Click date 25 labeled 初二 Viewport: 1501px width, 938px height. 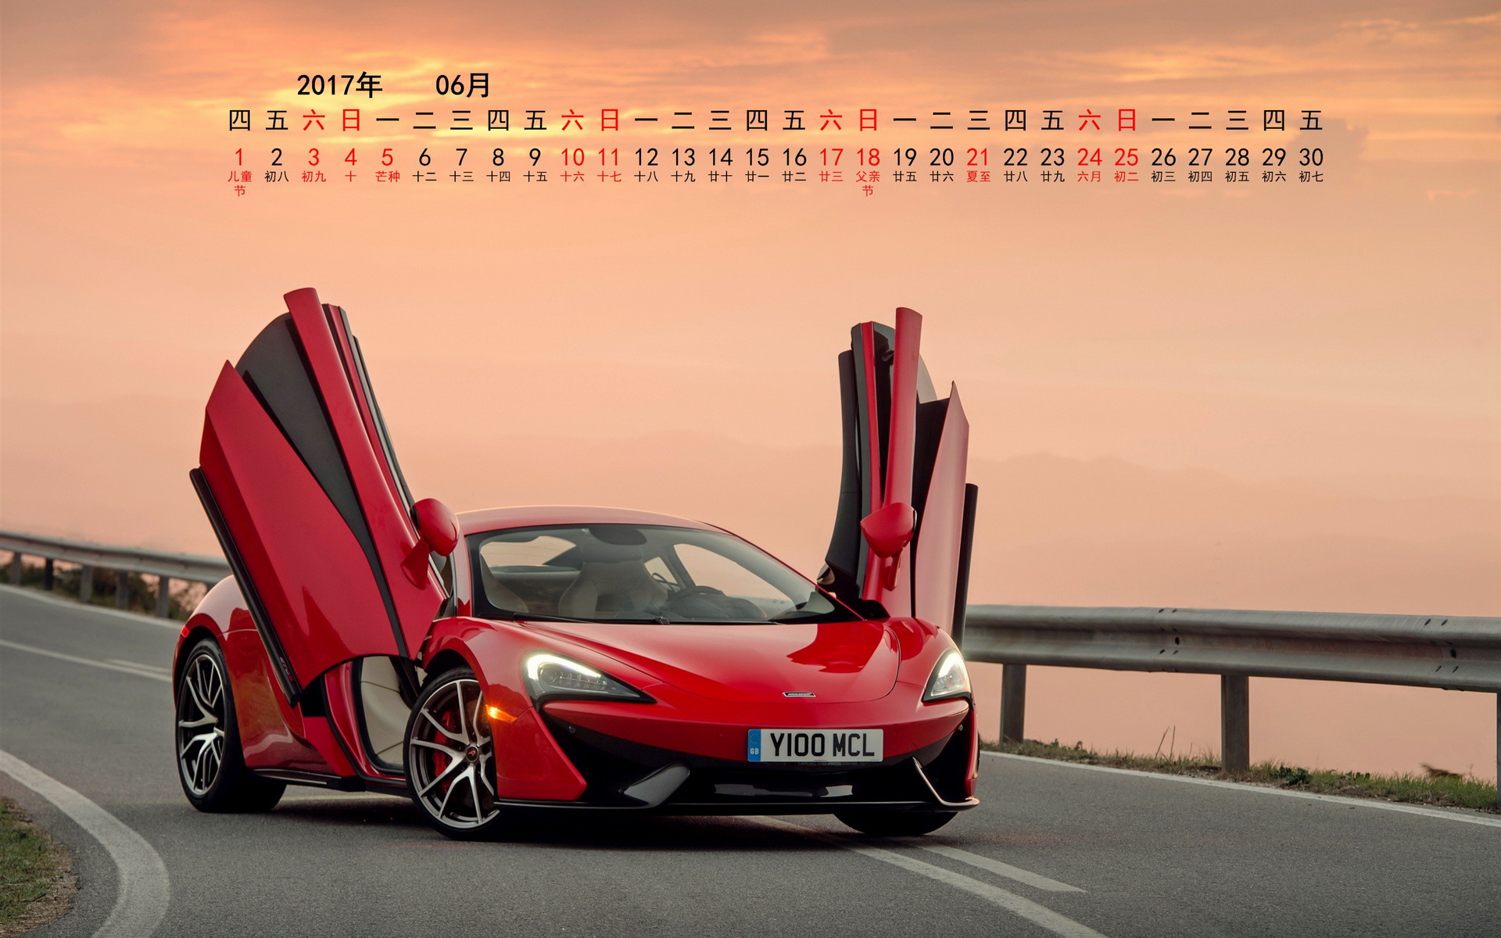(1126, 158)
